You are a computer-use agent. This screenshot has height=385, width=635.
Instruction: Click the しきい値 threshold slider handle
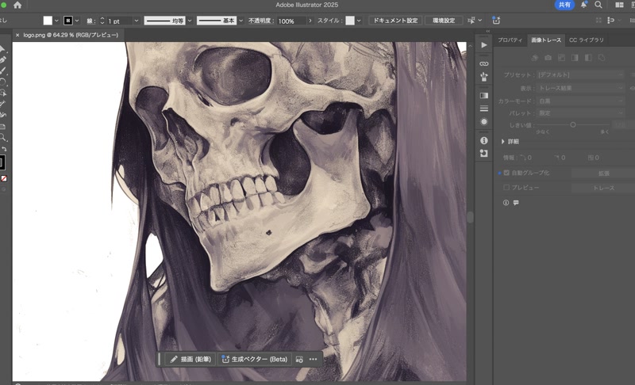(x=572, y=125)
